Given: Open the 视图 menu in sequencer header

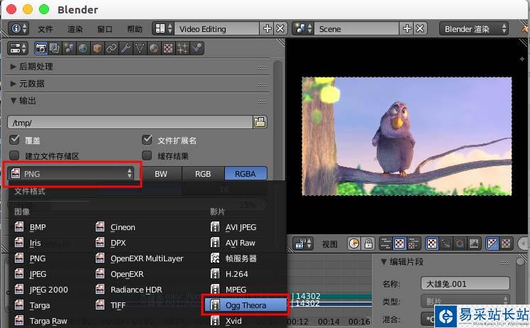Looking at the screenshot, I should [x=329, y=244].
